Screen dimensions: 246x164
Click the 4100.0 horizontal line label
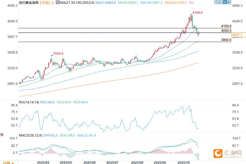point(226,26)
